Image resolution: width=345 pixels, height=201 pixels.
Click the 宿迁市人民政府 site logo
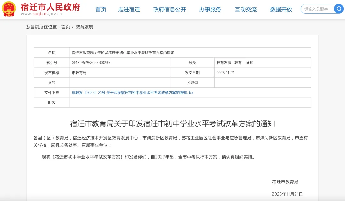click(51, 6)
